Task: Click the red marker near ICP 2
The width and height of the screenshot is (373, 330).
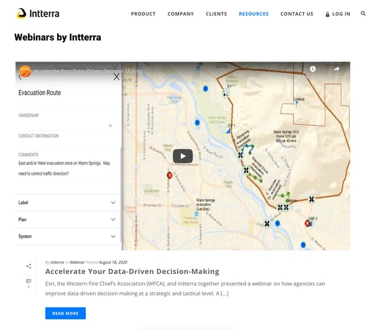Action: [x=308, y=224]
